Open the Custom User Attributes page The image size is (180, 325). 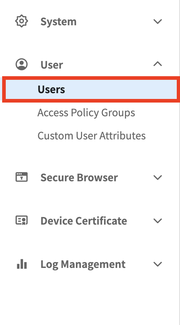91,136
